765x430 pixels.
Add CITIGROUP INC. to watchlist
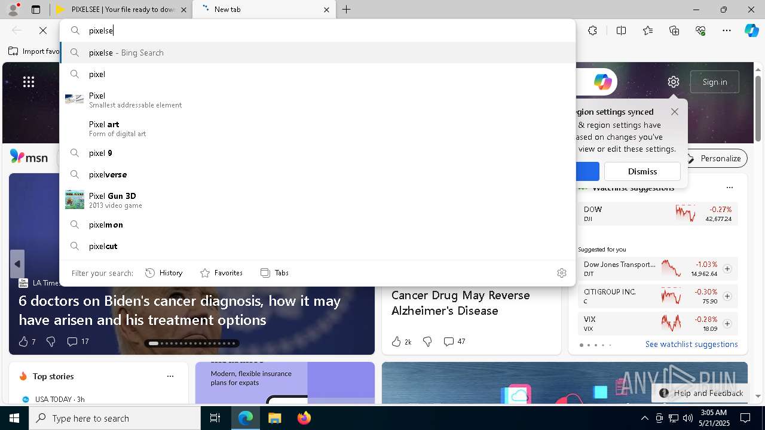[727, 296]
